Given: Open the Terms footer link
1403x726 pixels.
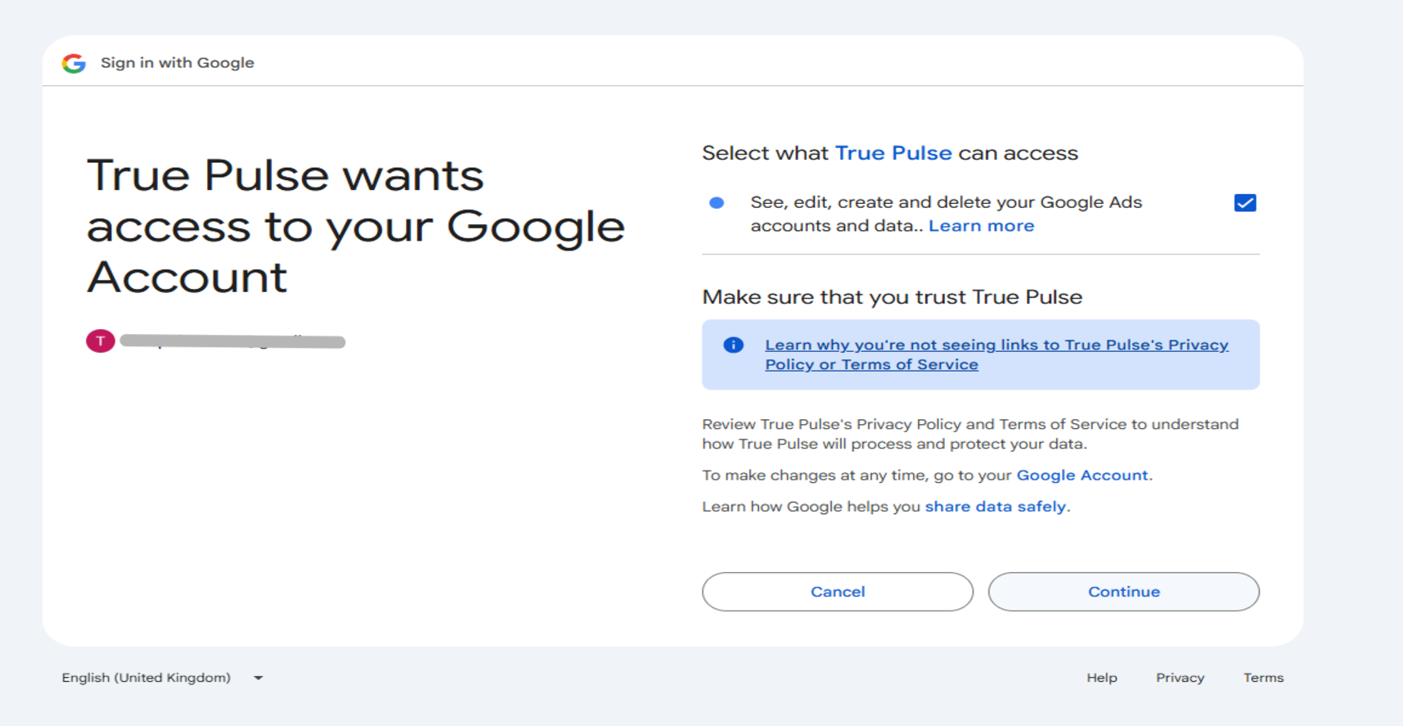Looking at the screenshot, I should pos(1263,678).
